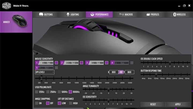Set lift off distance to HIGH
Screen dimensions: 193x109
tap(71, 103)
